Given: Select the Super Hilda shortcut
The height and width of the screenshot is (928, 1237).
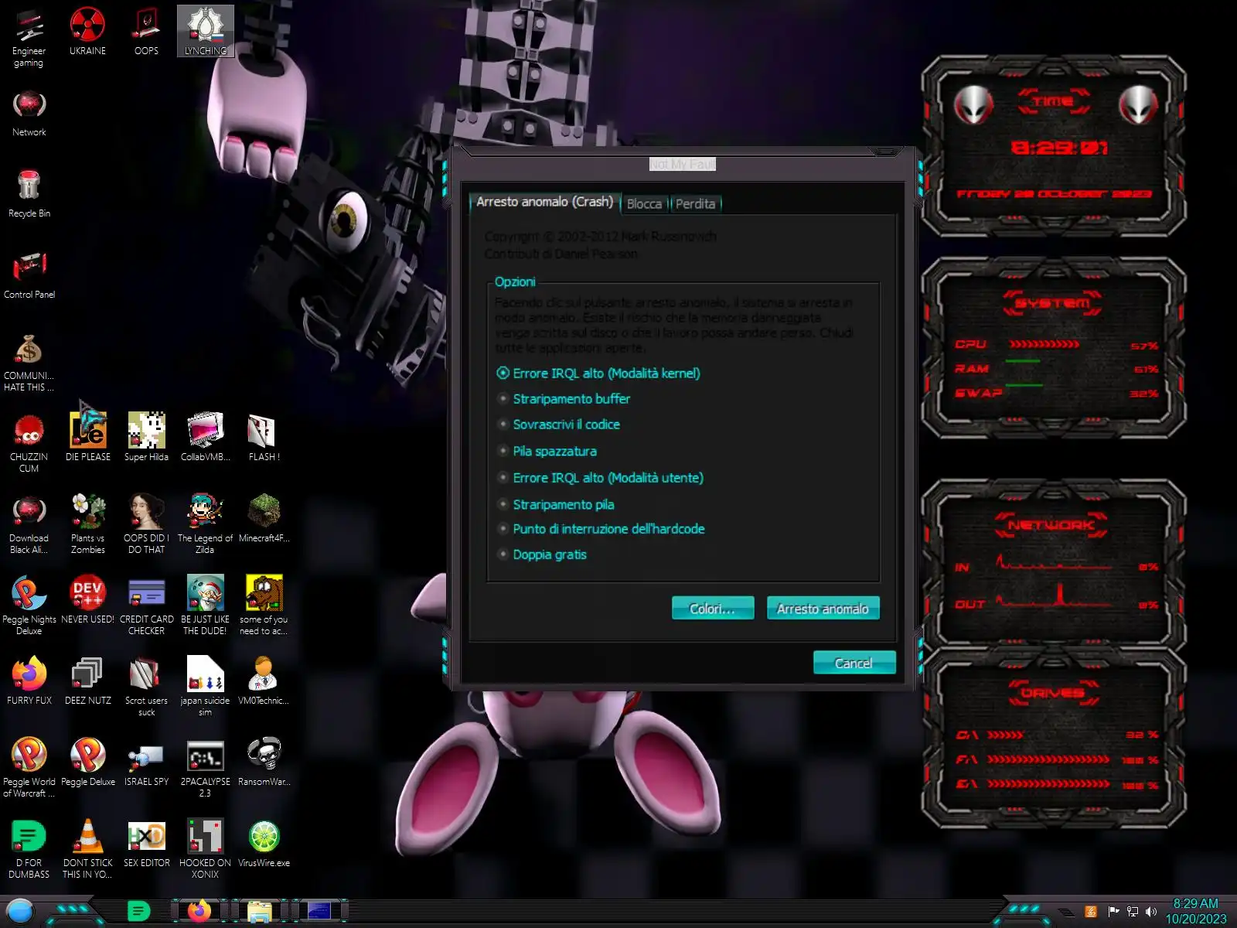Looking at the screenshot, I should coord(146,437).
